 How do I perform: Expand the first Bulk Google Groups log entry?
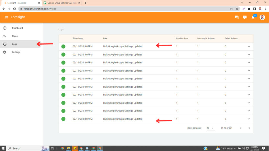[x=249, y=46]
